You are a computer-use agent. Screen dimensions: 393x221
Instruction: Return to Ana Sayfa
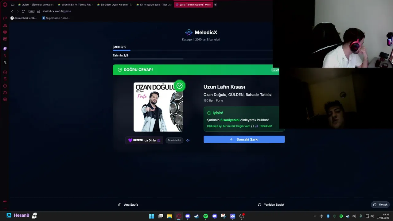(x=128, y=205)
